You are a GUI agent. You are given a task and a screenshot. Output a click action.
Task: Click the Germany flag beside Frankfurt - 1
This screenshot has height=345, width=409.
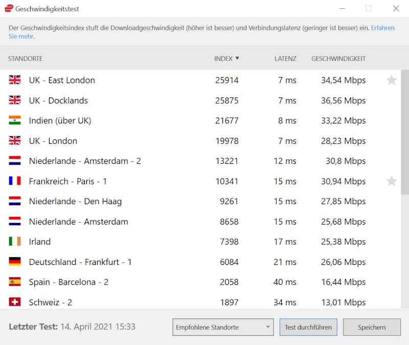coord(15,262)
